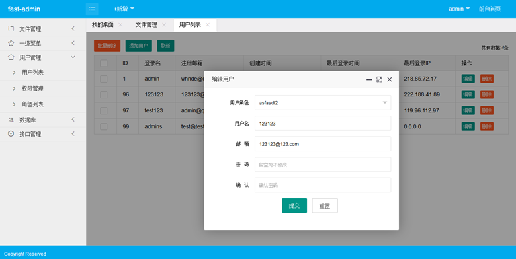Click chevron arrow before 用户列表 in sidebar
The image size is (516, 259).
point(14,72)
